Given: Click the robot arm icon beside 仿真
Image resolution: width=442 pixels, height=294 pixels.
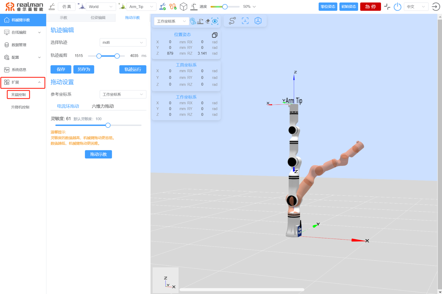Looking at the screenshot, I should tap(52, 7).
